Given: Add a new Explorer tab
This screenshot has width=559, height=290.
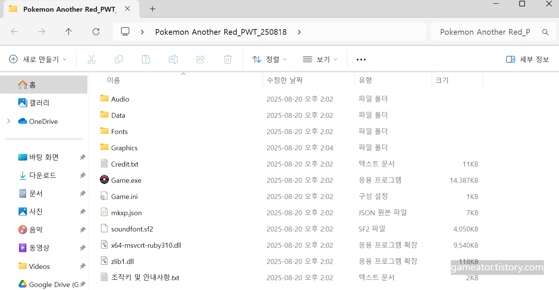Looking at the screenshot, I should coord(152,9).
